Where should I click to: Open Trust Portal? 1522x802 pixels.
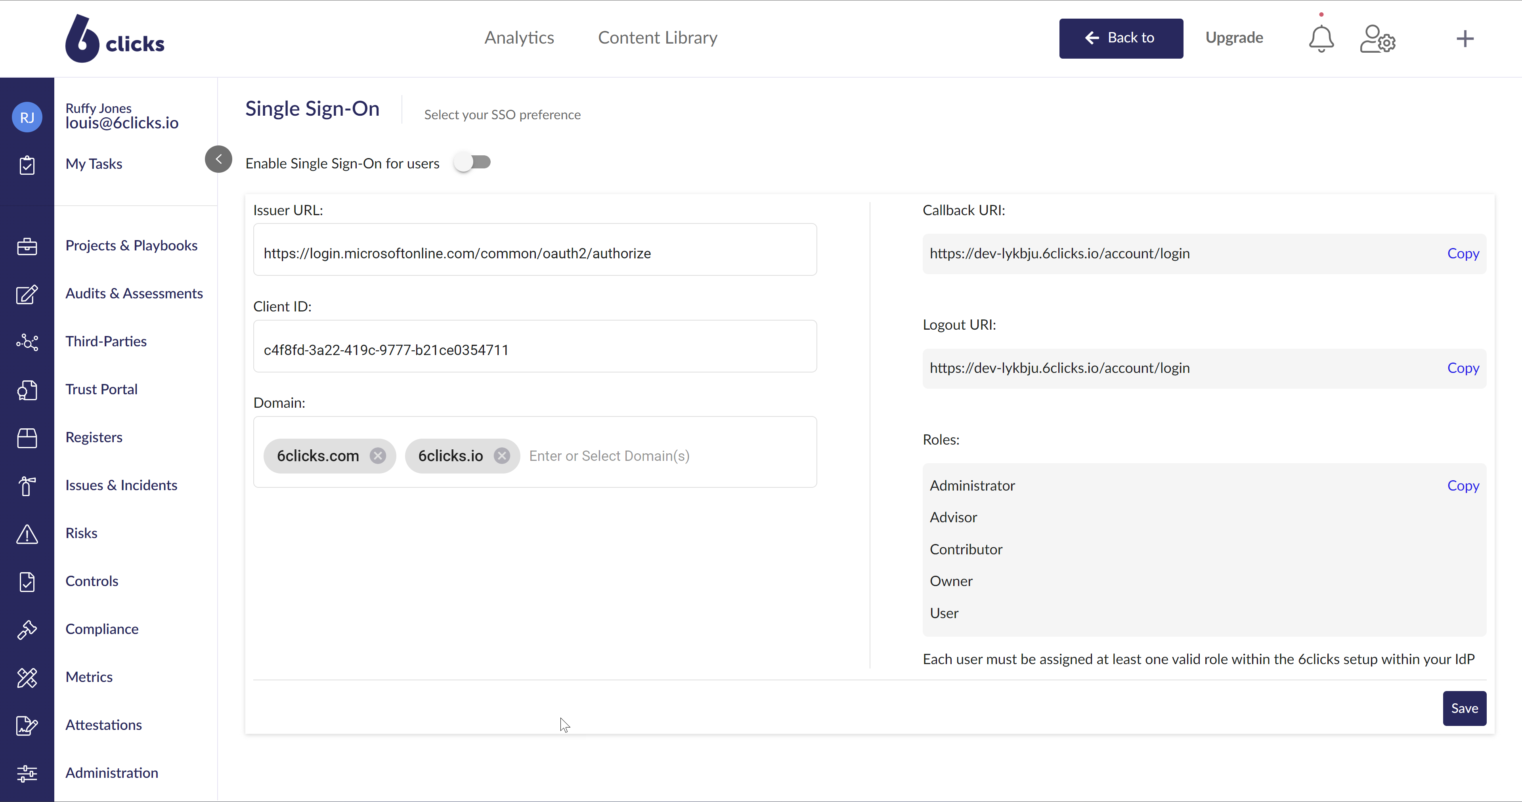pos(101,389)
